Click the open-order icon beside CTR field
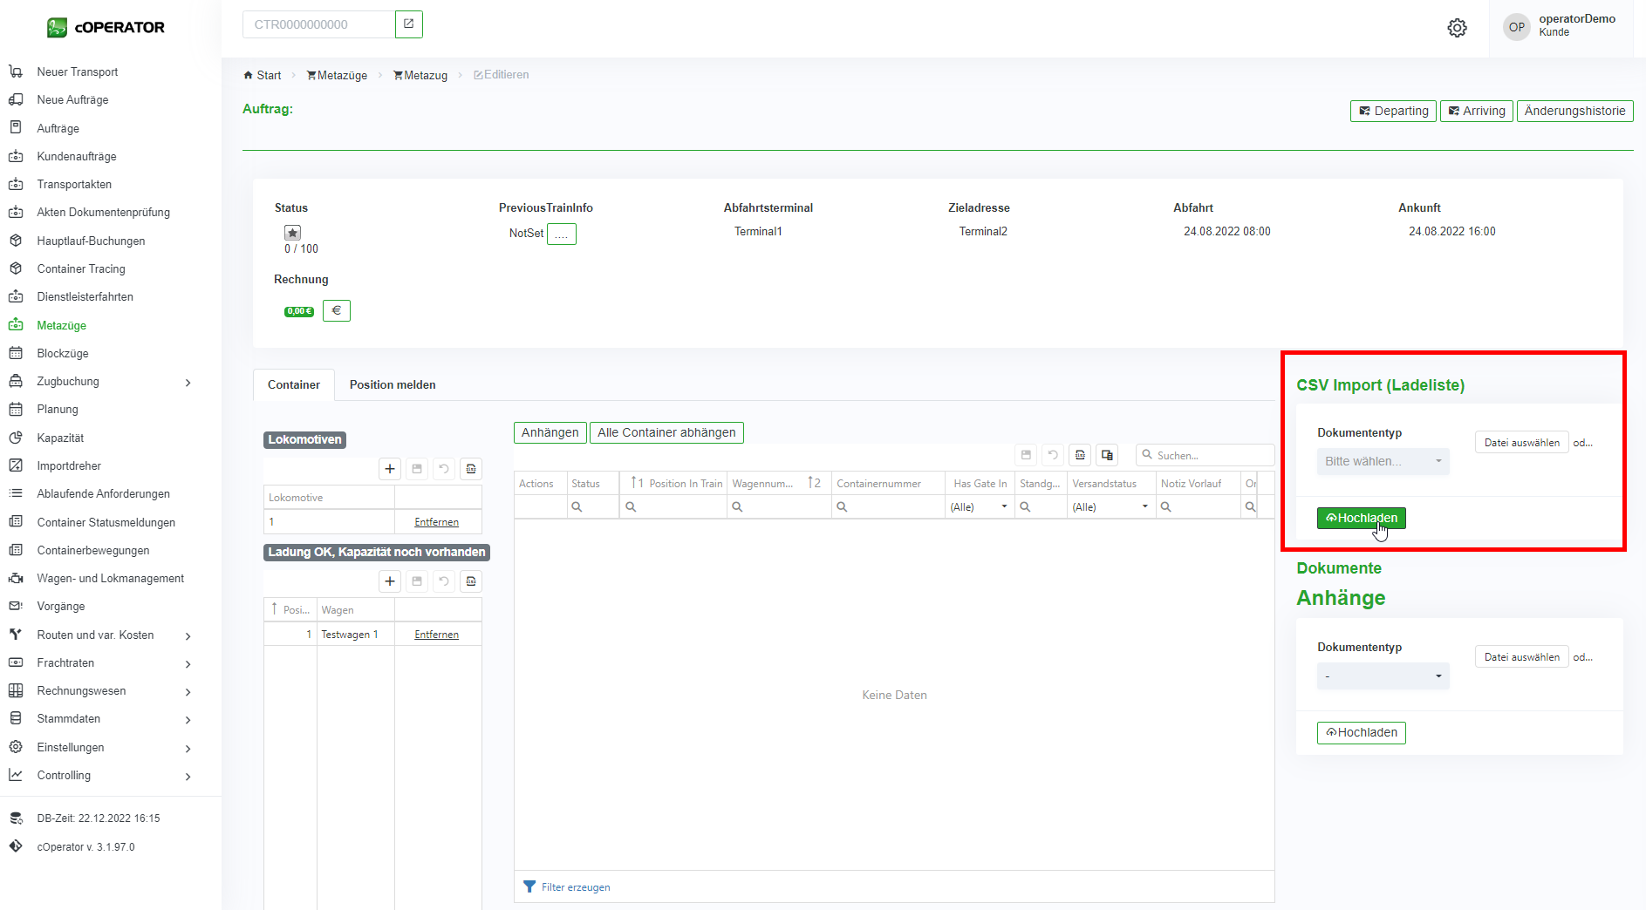 coord(408,24)
